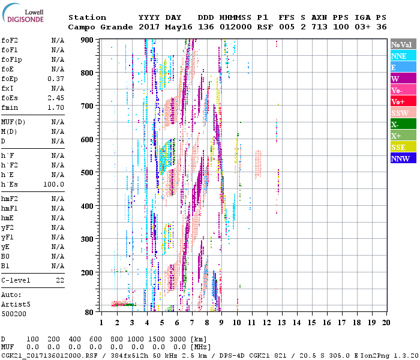Screen dimensions: 420x360
Task: Click the P1 value RSF
Action: point(265,27)
